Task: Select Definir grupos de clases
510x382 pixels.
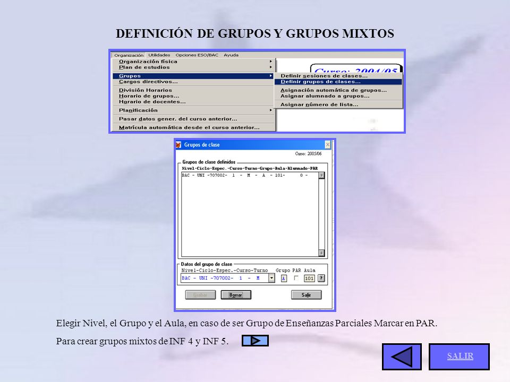Action: click(338, 82)
